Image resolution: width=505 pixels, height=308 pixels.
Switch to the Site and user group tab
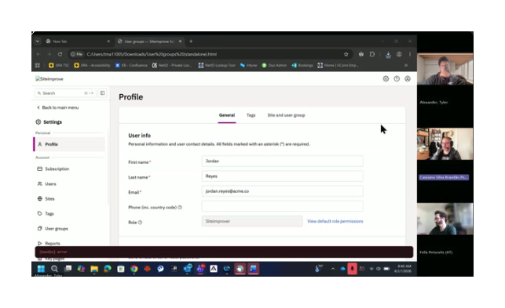[x=286, y=115]
